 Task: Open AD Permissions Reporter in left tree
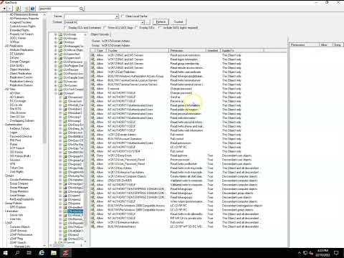point(24,19)
